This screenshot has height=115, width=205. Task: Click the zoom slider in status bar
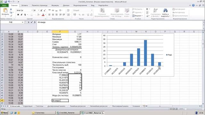pyautogui.click(x=194, y=109)
